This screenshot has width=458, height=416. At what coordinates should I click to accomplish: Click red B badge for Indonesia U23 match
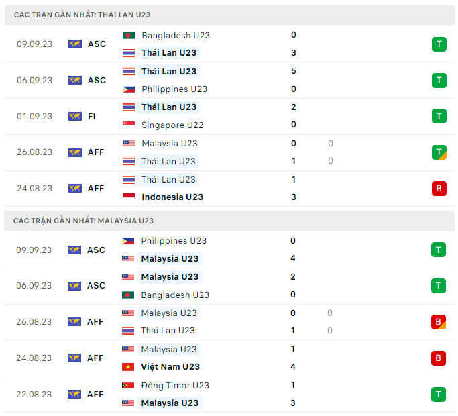[439, 189]
